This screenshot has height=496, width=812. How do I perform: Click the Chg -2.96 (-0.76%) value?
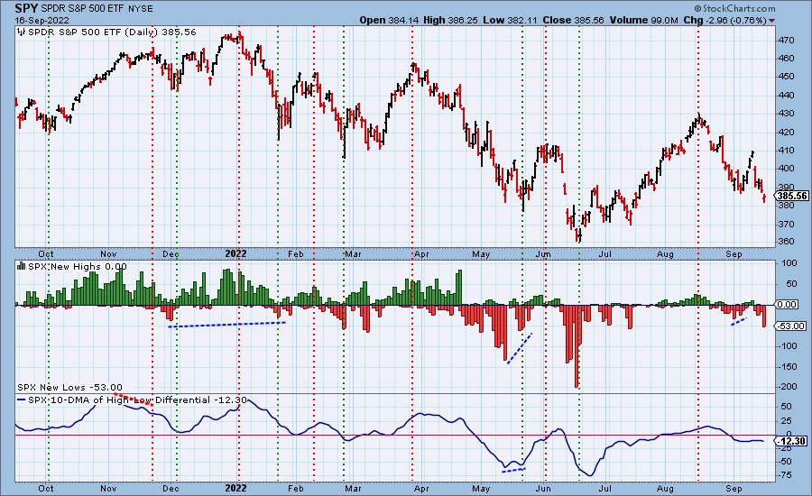(x=724, y=20)
